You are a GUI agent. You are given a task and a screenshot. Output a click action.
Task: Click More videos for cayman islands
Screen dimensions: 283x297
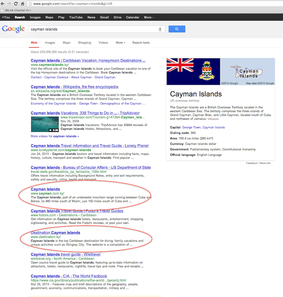55,136
